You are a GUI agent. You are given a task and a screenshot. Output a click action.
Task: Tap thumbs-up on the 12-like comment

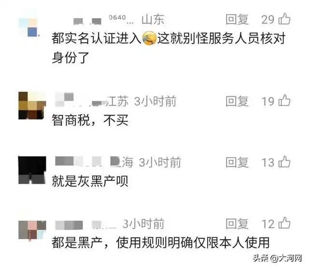(x=284, y=223)
